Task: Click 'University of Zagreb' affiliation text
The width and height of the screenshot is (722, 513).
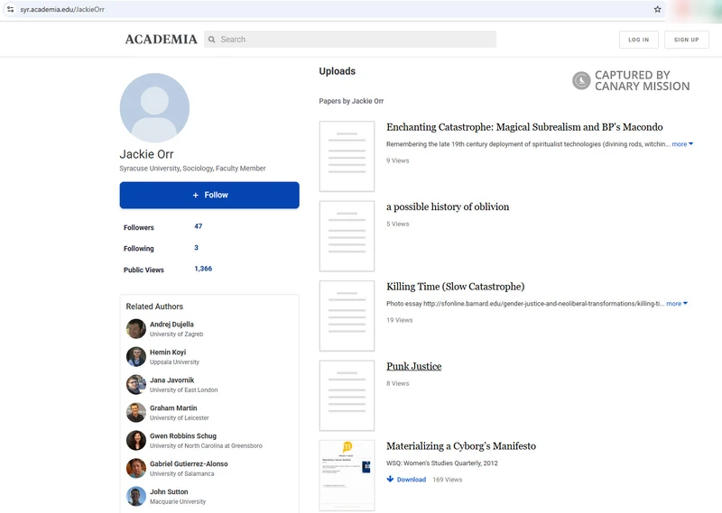Action: 176,334
